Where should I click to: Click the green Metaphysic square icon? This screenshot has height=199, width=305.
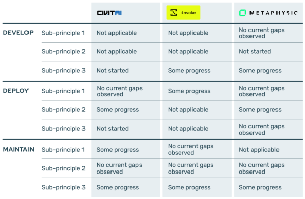pyautogui.click(x=242, y=13)
